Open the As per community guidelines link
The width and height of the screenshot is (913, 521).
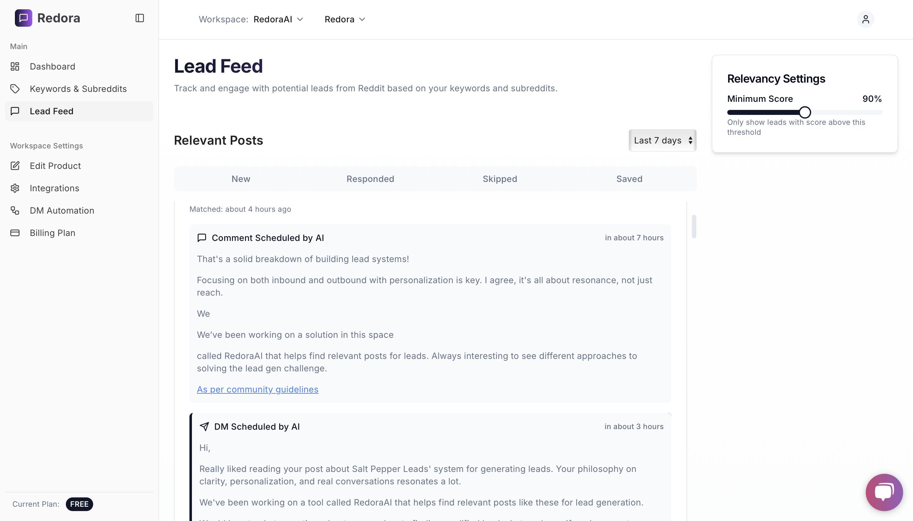point(257,389)
